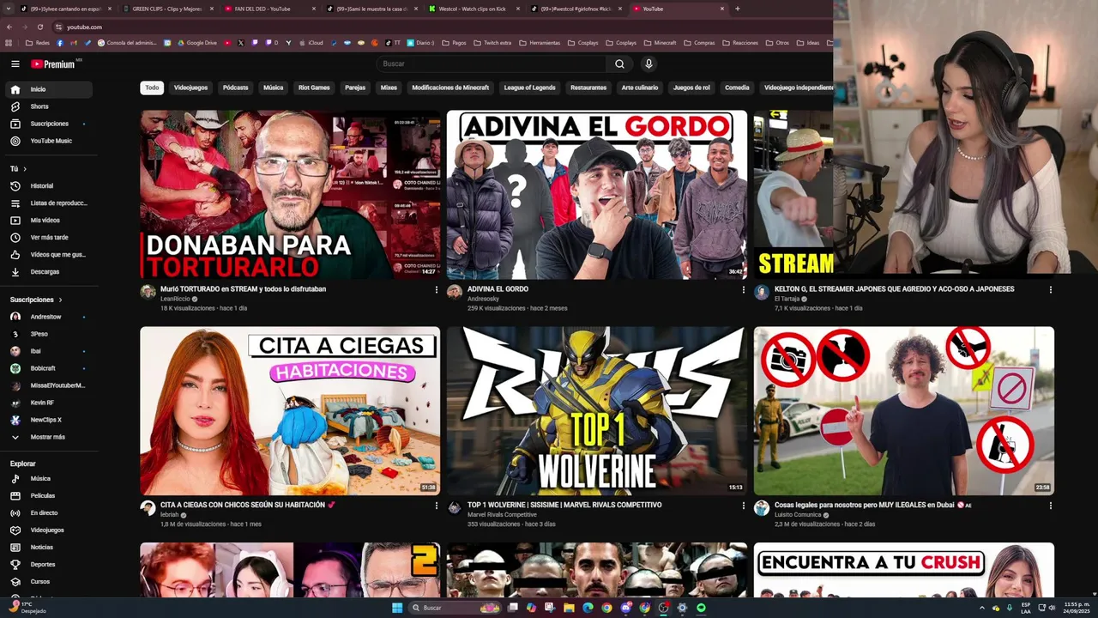The height and width of the screenshot is (618, 1098).
Task: Open Noticias under Explorar
Action: point(49,547)
